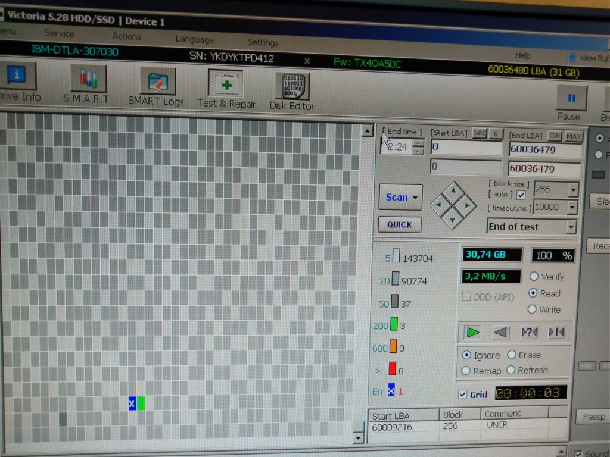Click the green play scan button
The width and height of the screenshot is (610, 457).
click(x=472, y=332)
